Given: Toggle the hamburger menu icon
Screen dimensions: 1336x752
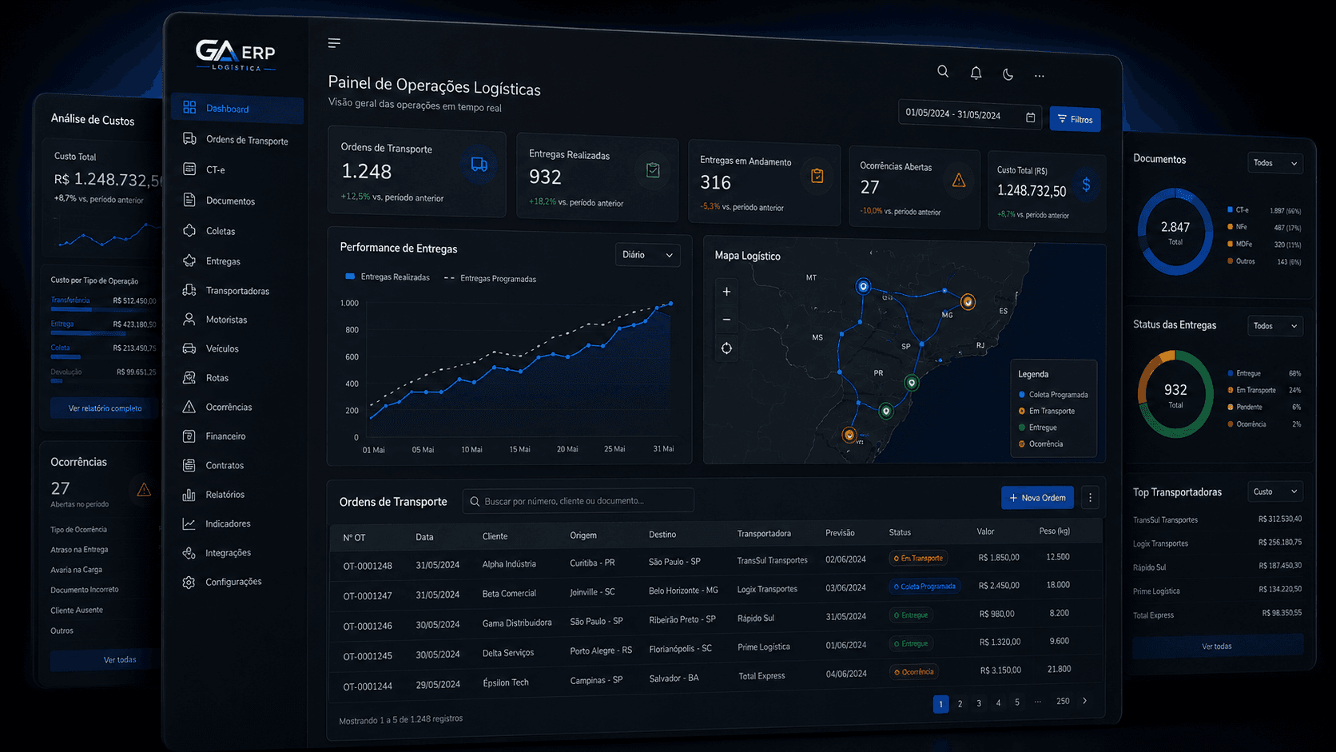Looking at the screenshot, I should (x=334, y=43).
